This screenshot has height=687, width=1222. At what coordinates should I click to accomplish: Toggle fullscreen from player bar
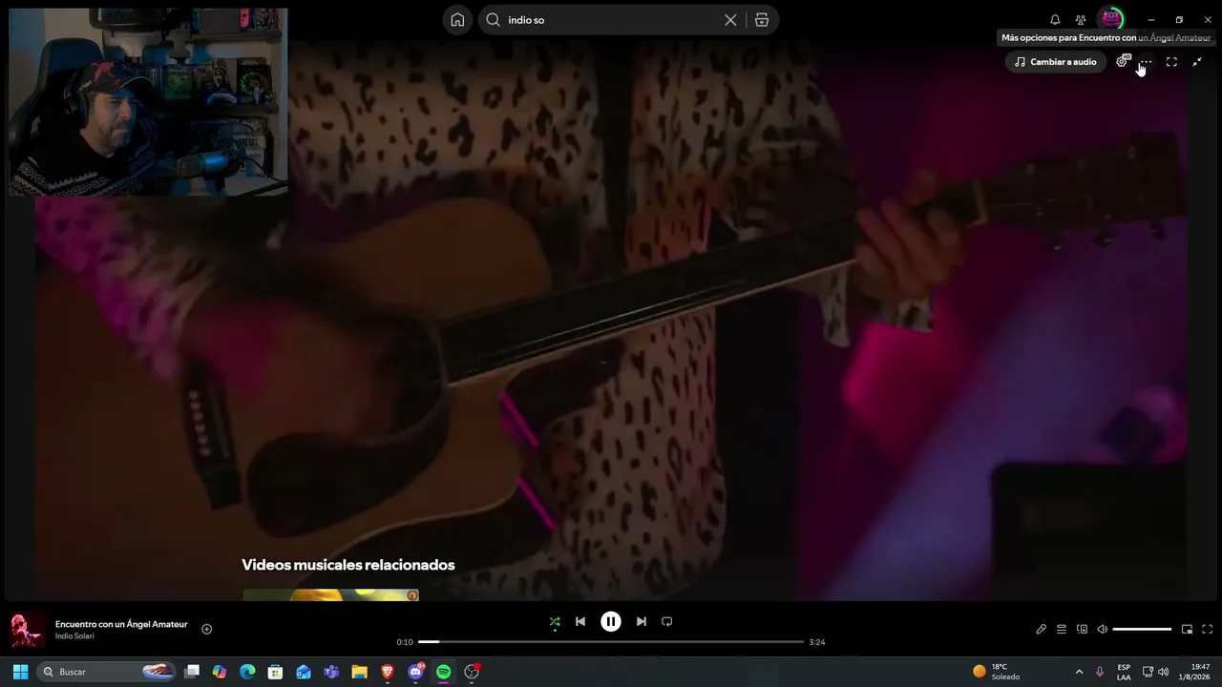1207,630
